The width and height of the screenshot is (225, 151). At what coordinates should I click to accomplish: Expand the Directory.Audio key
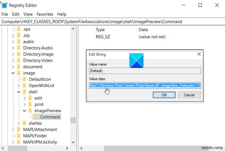click(x=13, y=48)
